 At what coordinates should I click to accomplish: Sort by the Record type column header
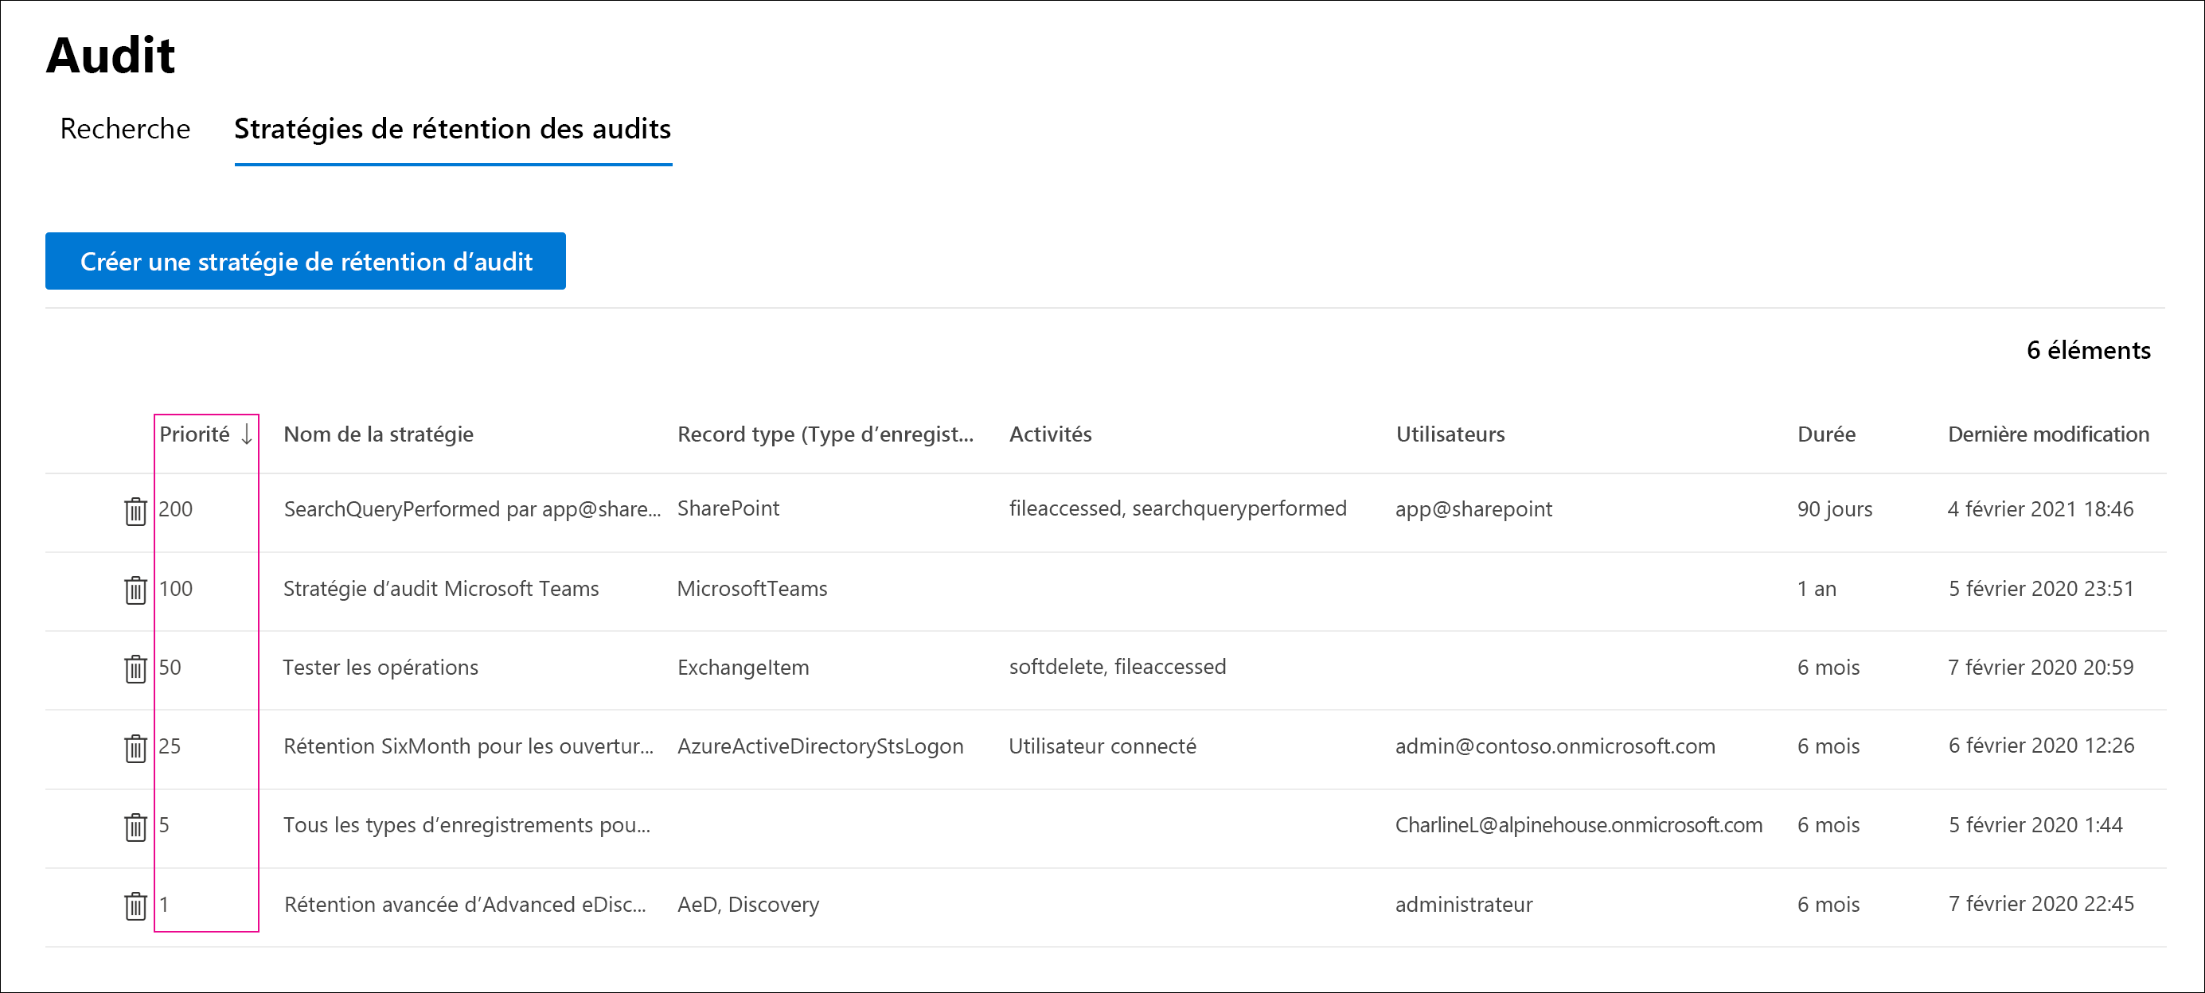tap(825, 434)
